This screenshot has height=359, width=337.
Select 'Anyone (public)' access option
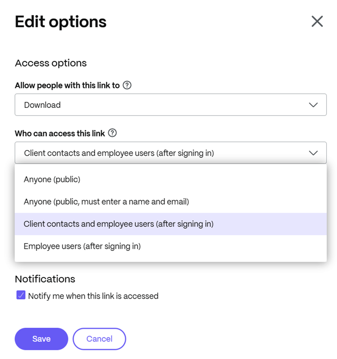click(51, 179)
